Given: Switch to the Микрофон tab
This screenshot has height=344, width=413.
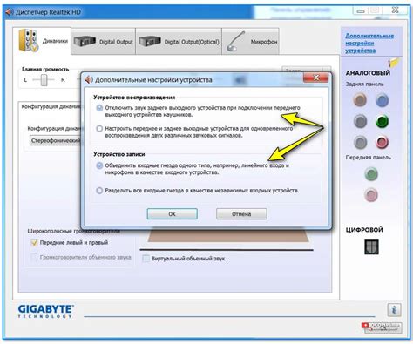Looking at the screenshot, I should 251,41.
